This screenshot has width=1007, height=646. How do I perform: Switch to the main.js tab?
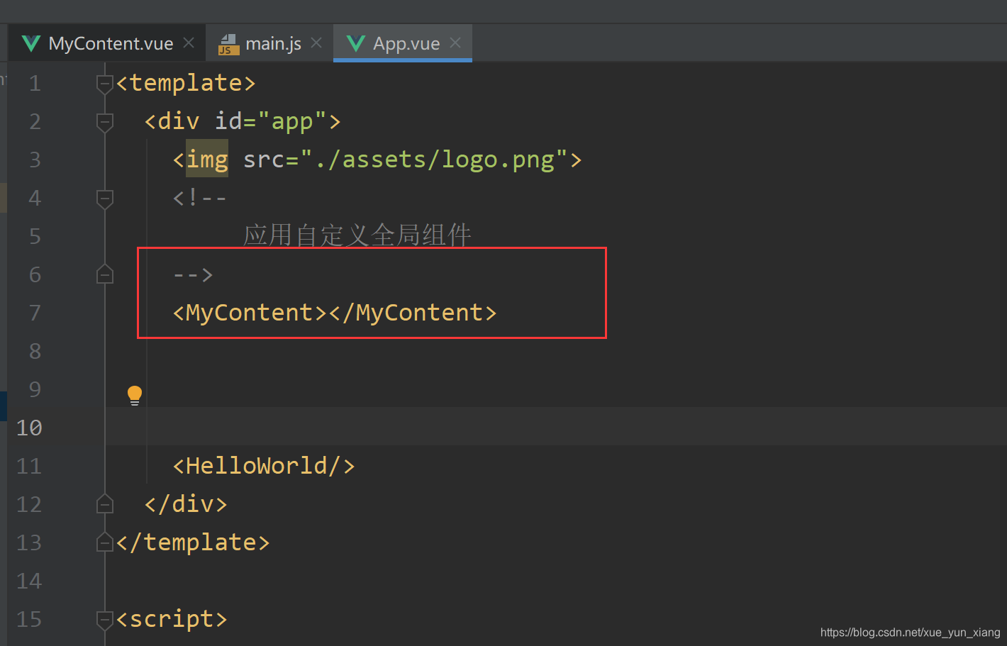click(x=270, y=43)
